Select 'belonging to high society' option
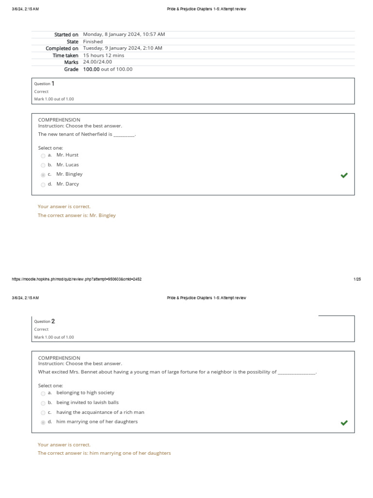 pyautogui.click(x=43, y=393)
